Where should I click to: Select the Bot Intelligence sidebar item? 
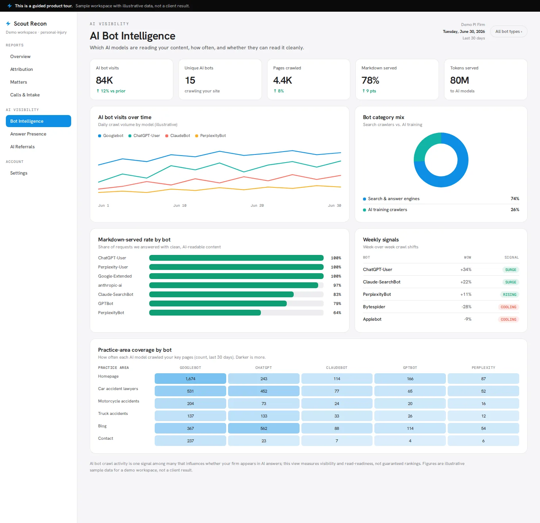click(38, 121)
